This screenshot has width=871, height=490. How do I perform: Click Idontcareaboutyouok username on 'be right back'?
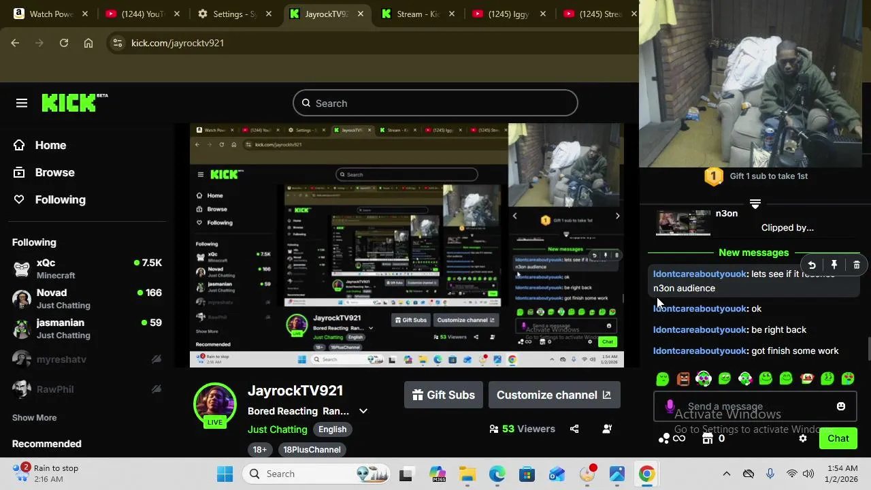coord(700,330)
